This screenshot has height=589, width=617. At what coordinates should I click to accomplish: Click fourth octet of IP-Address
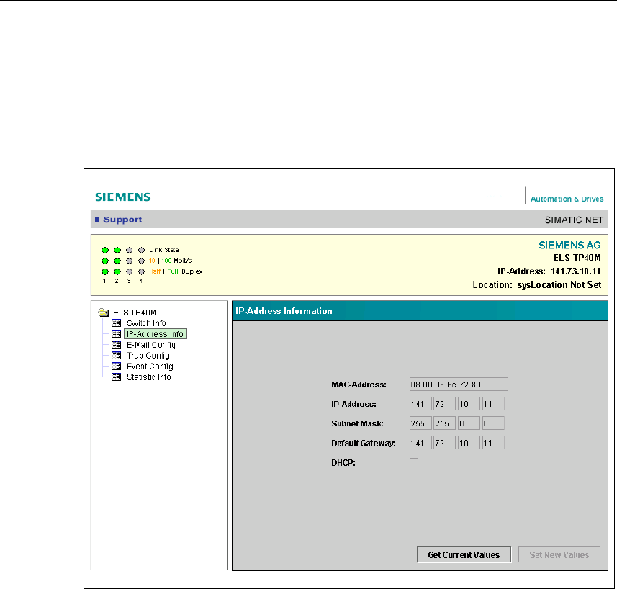point(493,404)
